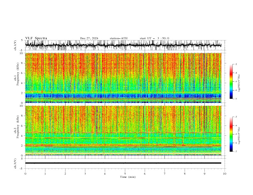Image resolution: width=253 pixels, height=195 pixels.
Task: Click the '-7' label on ch.1 color bar
Action: point(236,99)
